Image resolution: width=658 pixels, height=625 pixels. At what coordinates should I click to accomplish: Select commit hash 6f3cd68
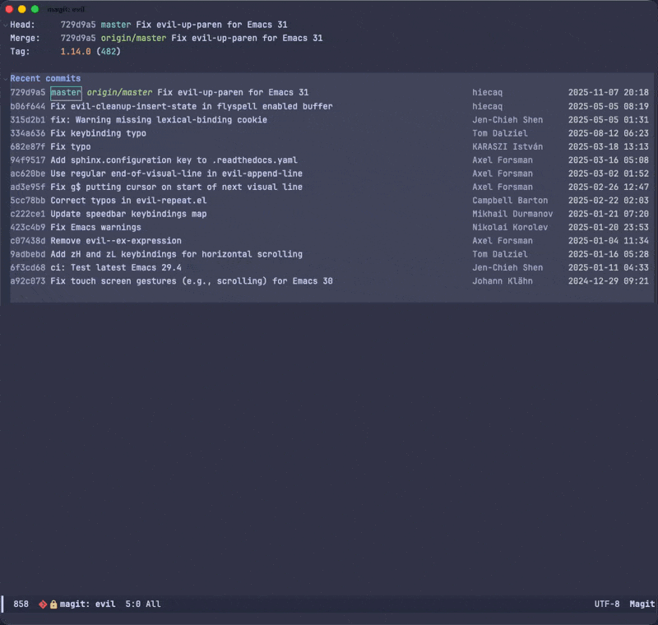28,267
